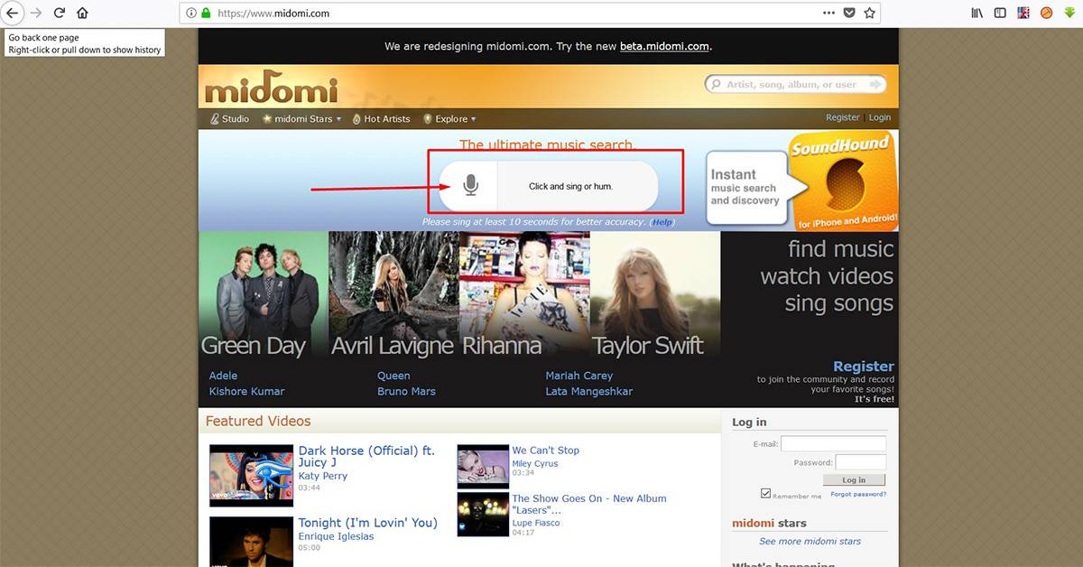This screenshot has height=567, width=1083.
Task: Click the midomi artist search field
Action: coord(794,85)
